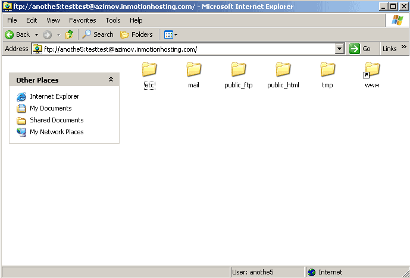
Task: Go to My Network Places link
Action: (x=56, y=132)
